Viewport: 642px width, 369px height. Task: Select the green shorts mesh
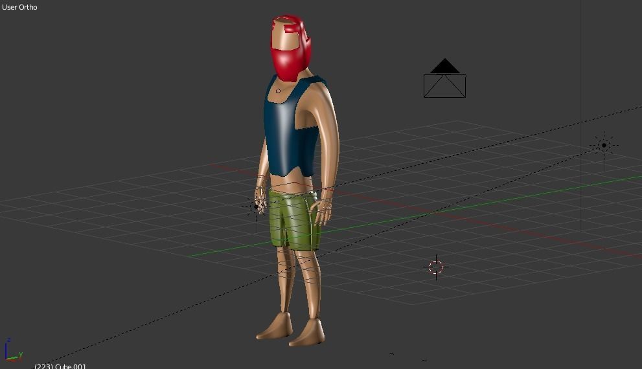click(294, 219)
